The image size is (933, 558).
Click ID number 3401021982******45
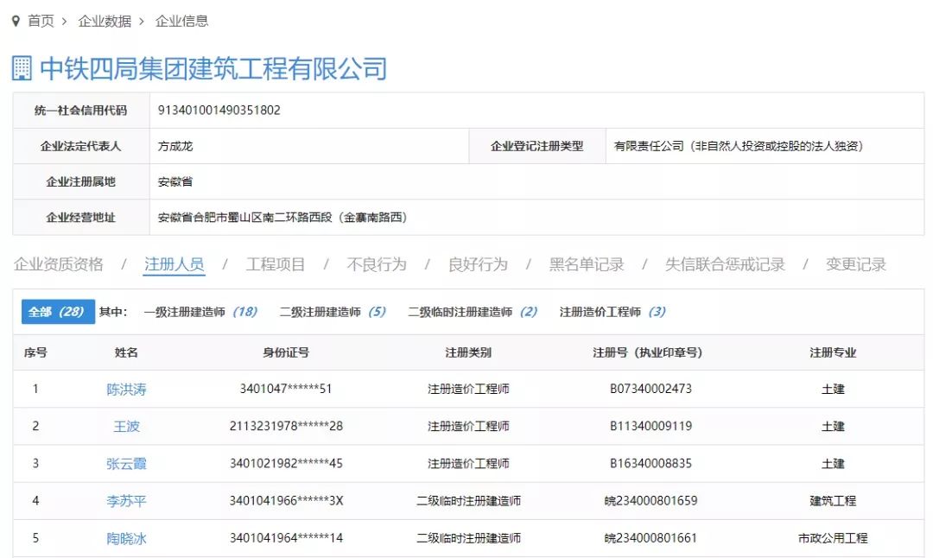point(286,463)
